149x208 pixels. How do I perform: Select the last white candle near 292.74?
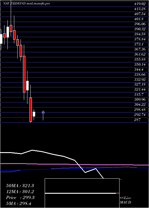(x=34, y=114)
